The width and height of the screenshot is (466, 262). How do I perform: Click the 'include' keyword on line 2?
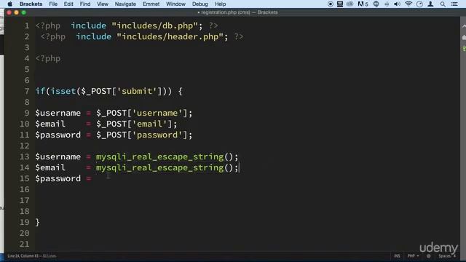94,36
